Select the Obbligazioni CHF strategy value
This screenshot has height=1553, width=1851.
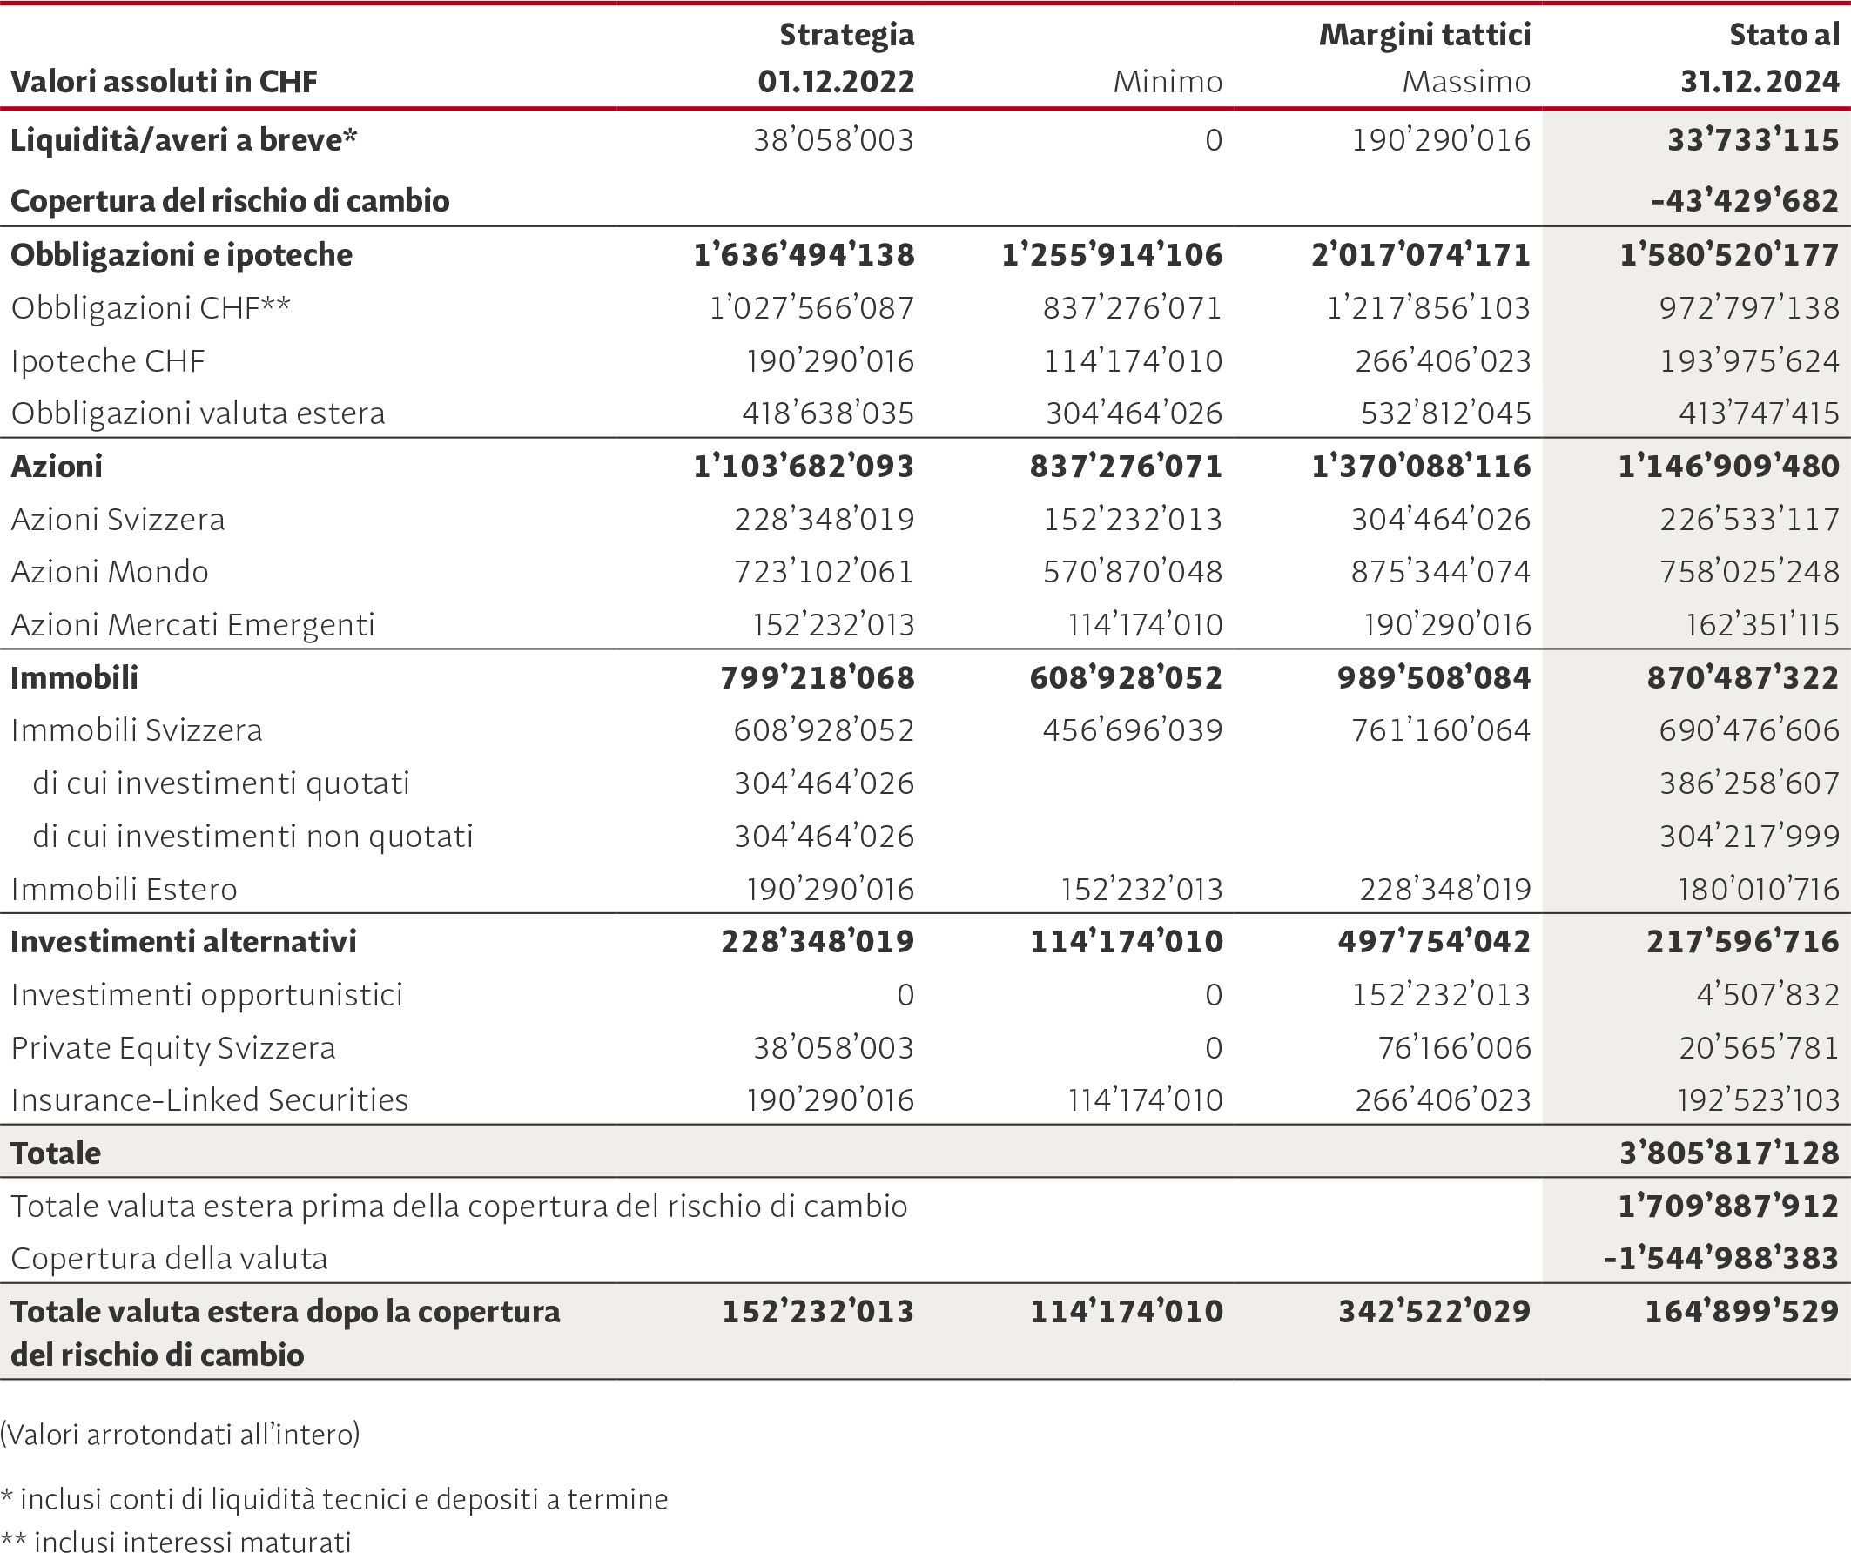pos(811,307)
